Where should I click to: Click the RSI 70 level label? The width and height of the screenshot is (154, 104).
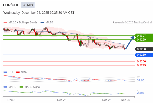pyautogui.click(x=139, y=77)
